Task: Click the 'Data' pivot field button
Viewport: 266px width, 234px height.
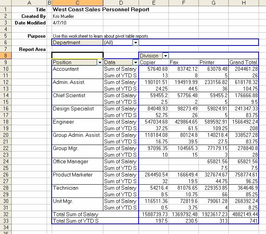Action: (118, 62)
